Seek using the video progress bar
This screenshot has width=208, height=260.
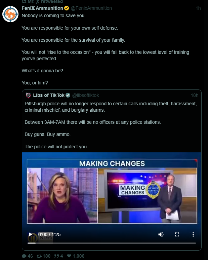[112, 243]
